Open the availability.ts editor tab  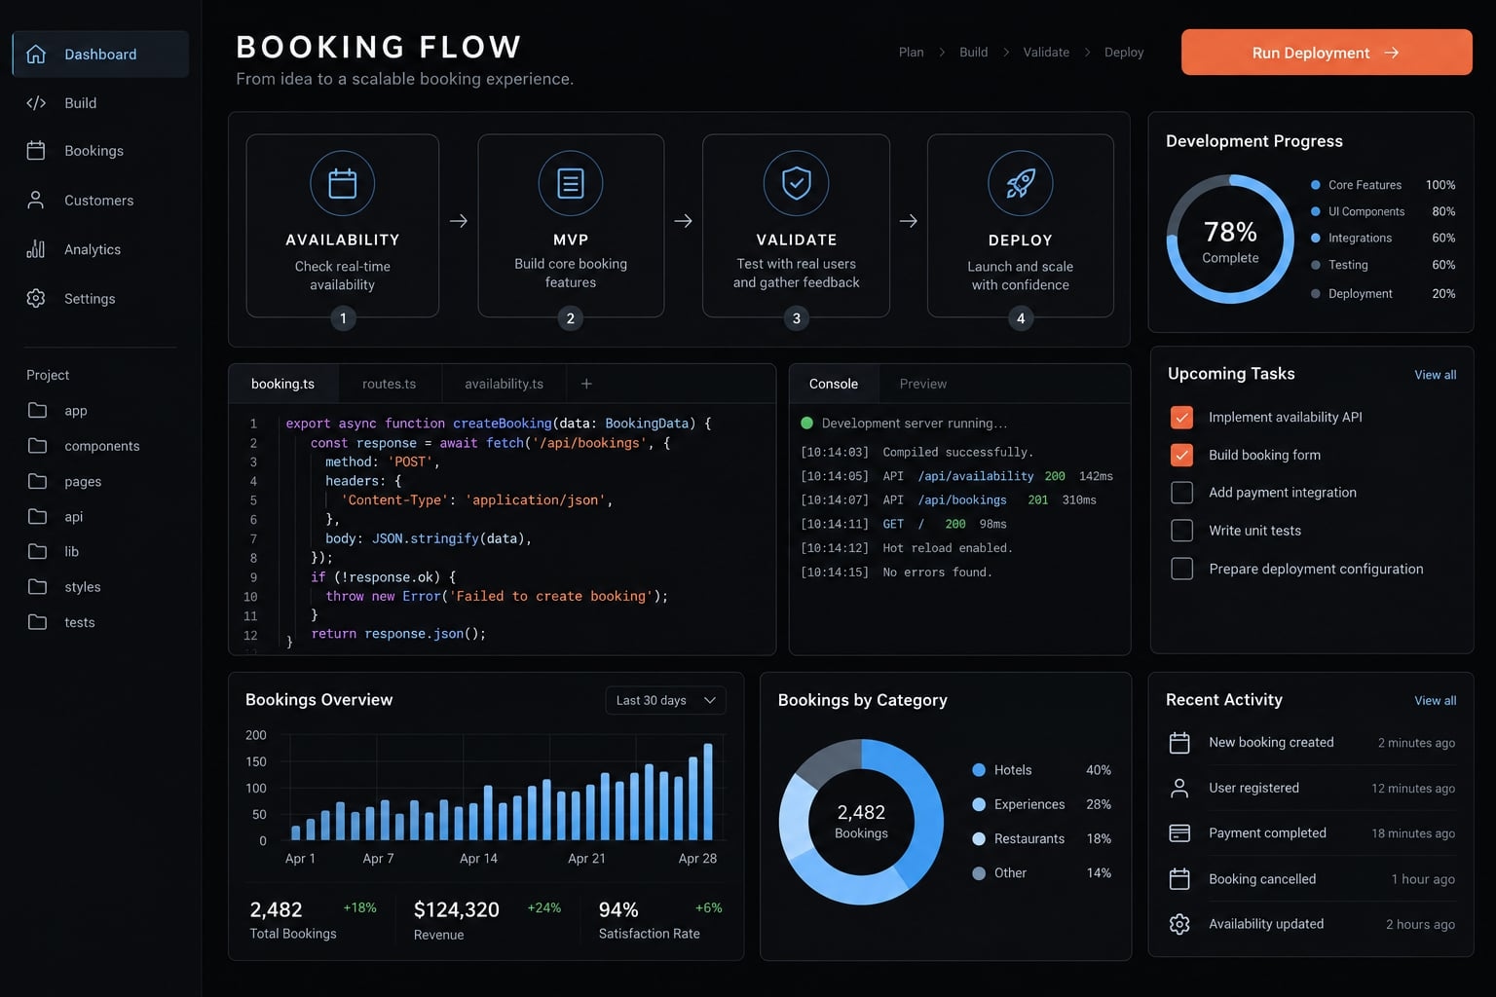504,384
